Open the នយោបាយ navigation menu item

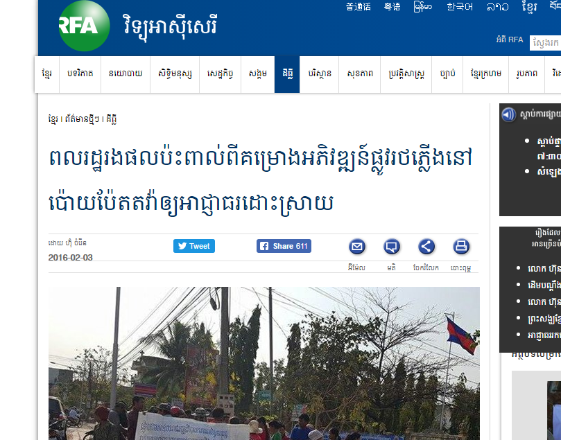point(126,74)
